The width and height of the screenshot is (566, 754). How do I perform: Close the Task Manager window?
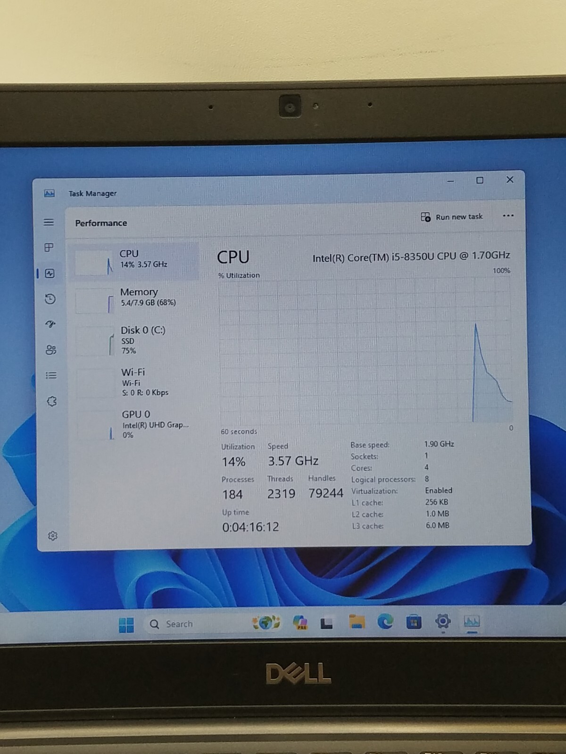510,180
